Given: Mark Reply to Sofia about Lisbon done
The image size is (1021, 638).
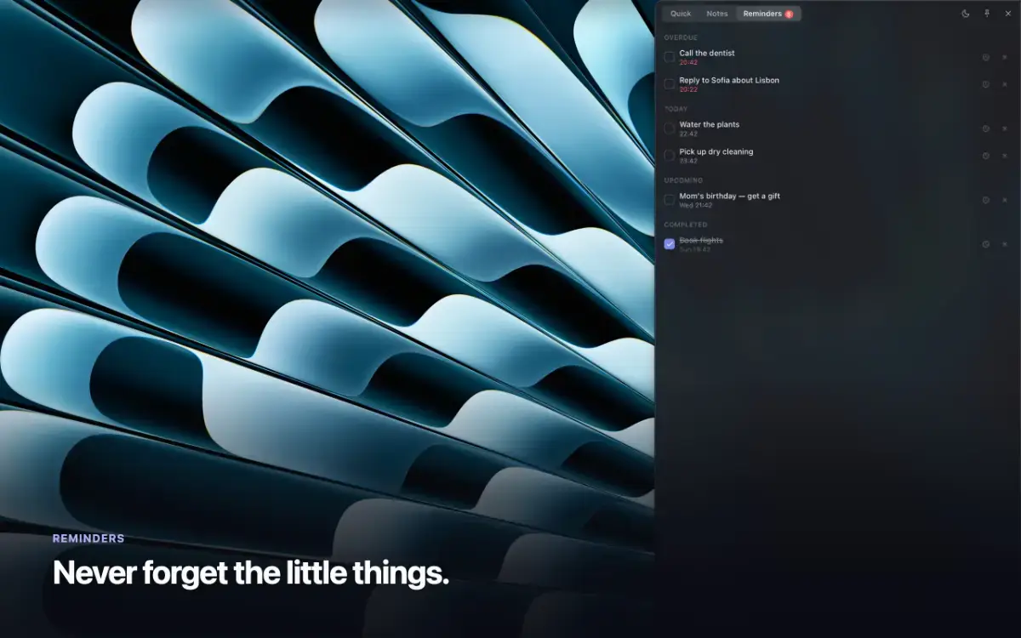Looking at the screenshot, I should click(x=670, y=84).
